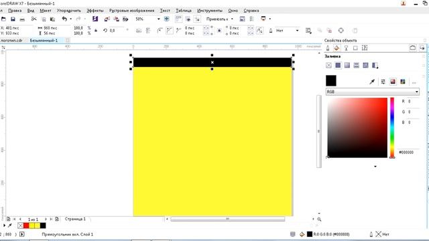Toggle show rulers icon
Image resolution: width=429 pixels, height=241 pixels.
(x=178, y=19)
